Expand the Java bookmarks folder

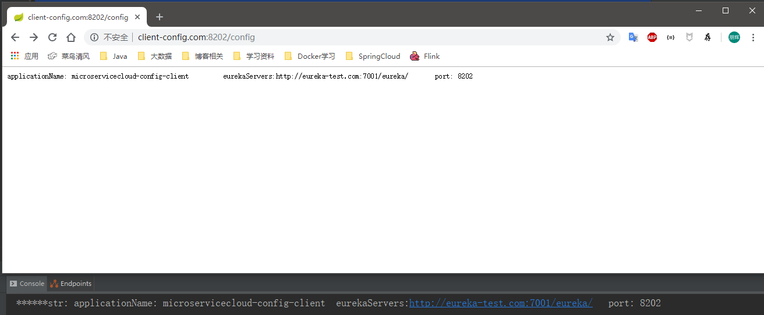[x=114, y=56]
